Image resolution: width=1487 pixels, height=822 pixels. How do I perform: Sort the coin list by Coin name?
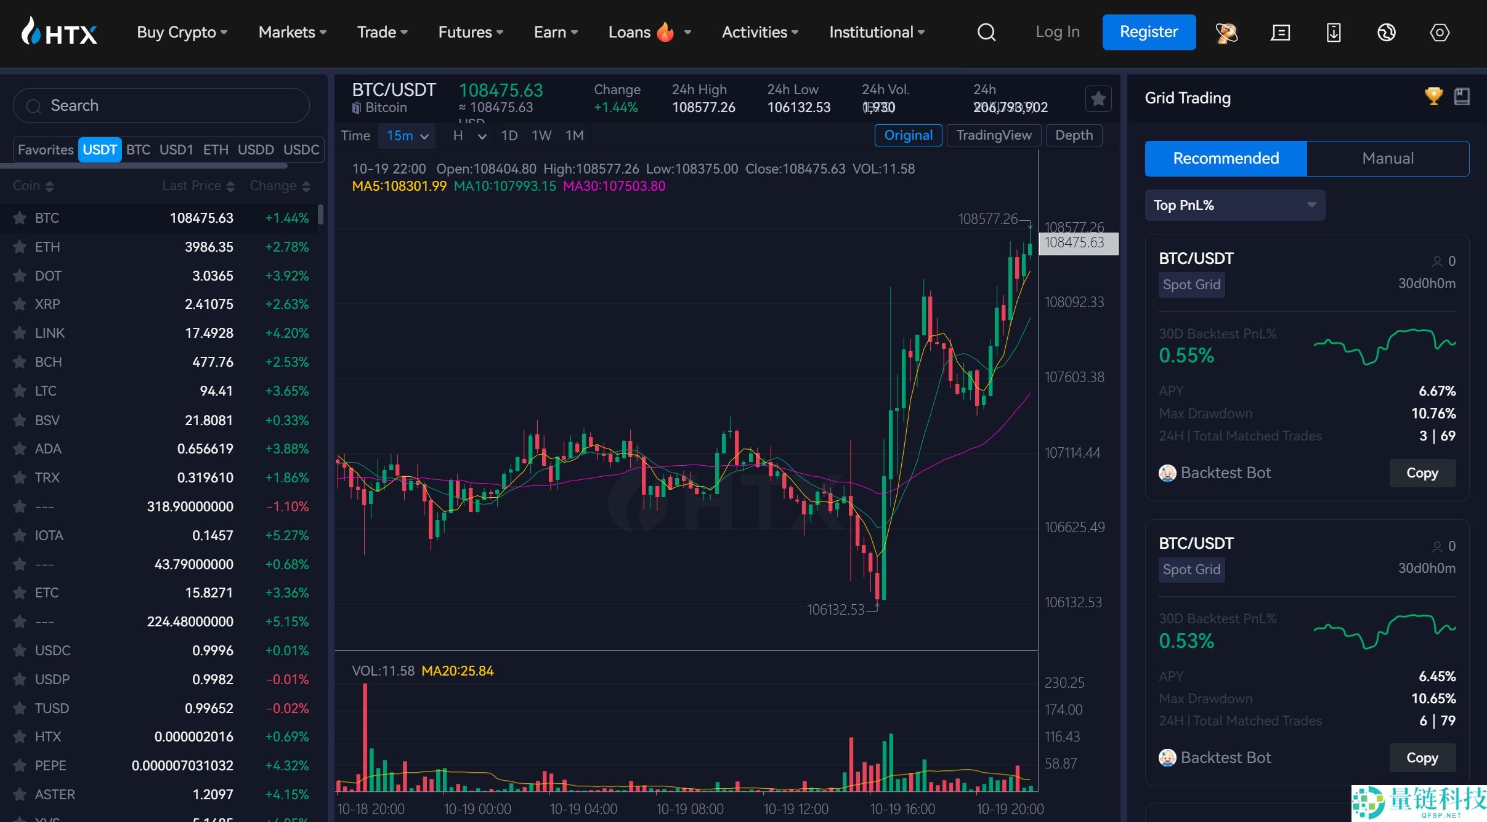tap(33, 186)
